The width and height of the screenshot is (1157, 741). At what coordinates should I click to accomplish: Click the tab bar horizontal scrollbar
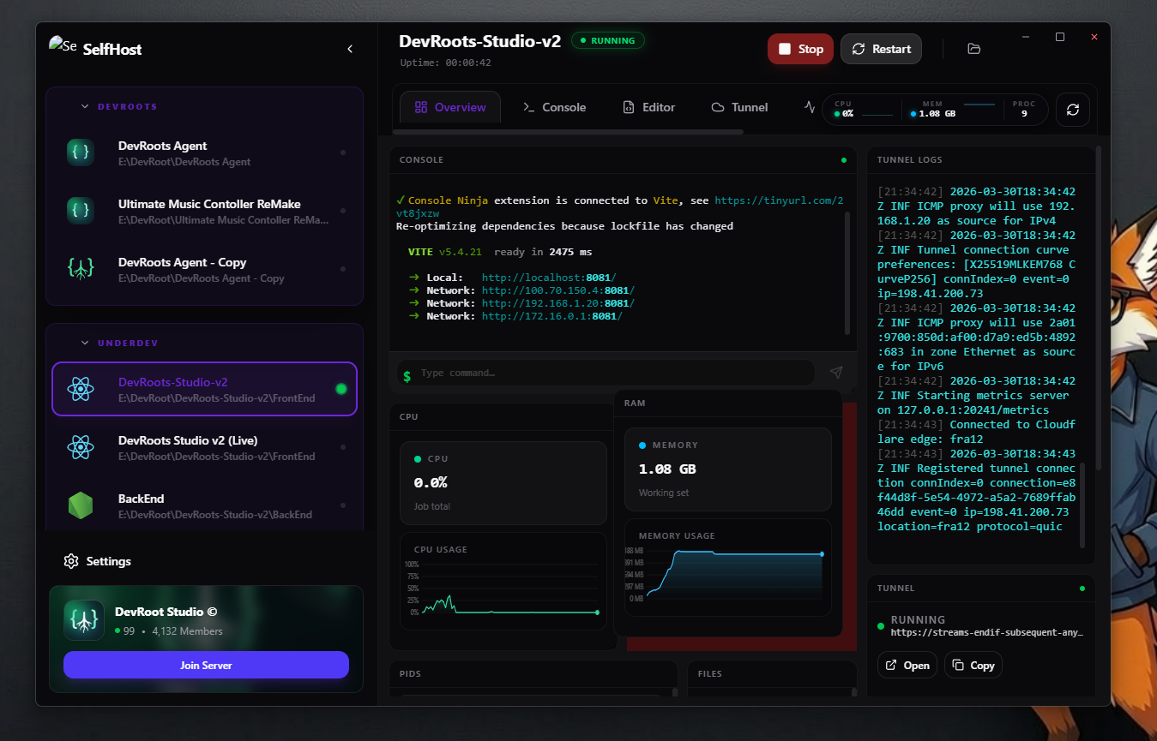click(x=568, y=132)
